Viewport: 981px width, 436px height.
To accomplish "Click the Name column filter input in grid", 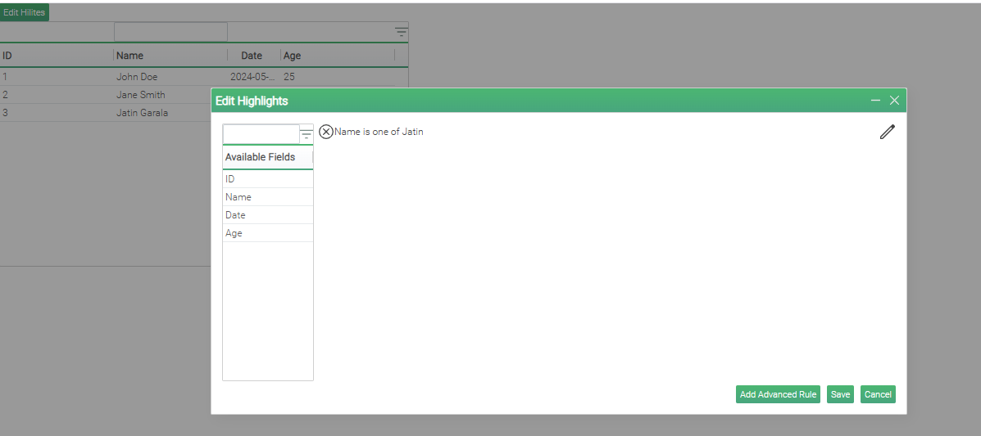I will 170,32.
